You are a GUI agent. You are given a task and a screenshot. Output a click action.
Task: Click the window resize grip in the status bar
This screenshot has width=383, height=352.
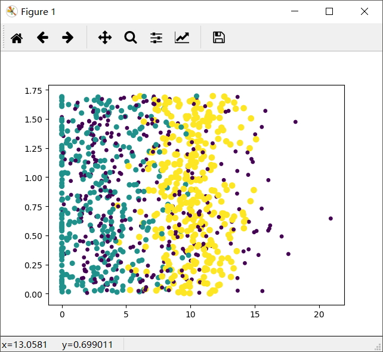tap(378, 347)
